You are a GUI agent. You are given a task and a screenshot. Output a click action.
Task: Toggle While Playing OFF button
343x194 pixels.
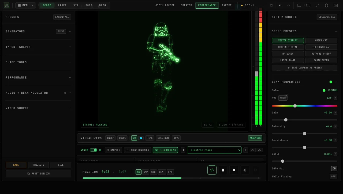333,177
